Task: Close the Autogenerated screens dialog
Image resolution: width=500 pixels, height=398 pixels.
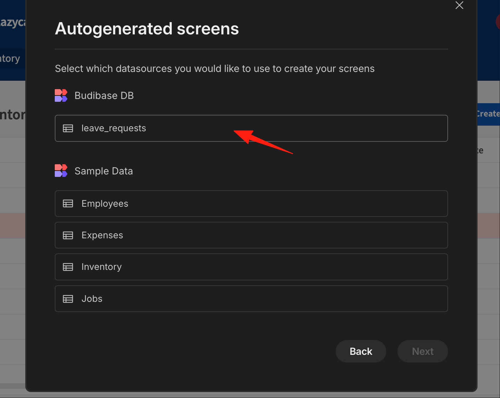Action: [459, 5]
